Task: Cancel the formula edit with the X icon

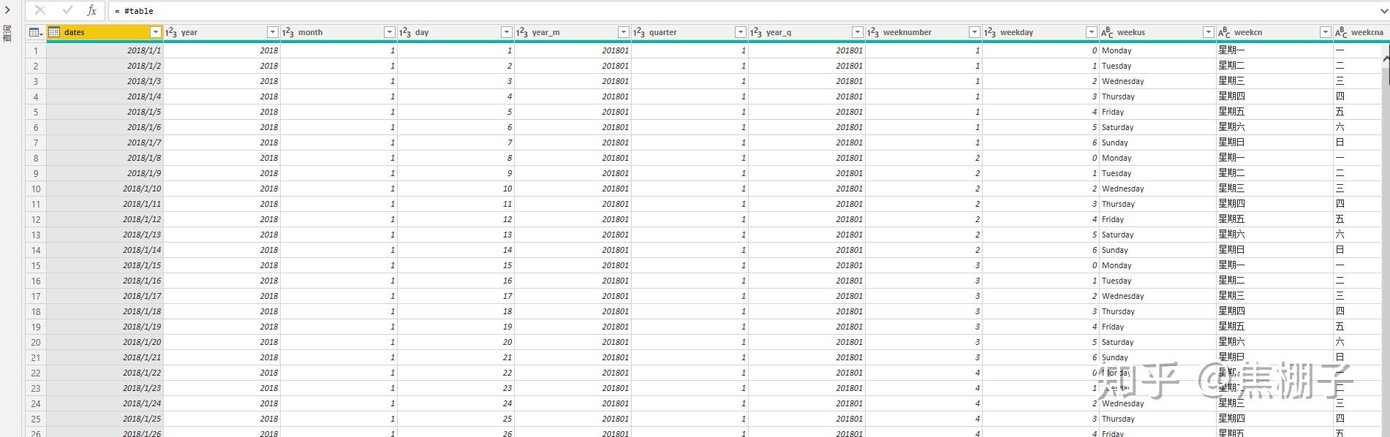Action: 40,10
